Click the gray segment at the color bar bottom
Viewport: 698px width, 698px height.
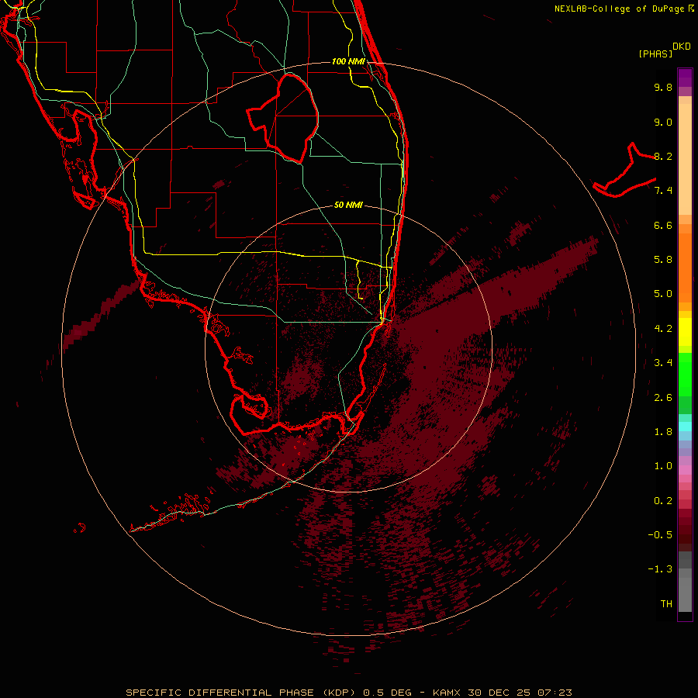click(x=685, y=582)
